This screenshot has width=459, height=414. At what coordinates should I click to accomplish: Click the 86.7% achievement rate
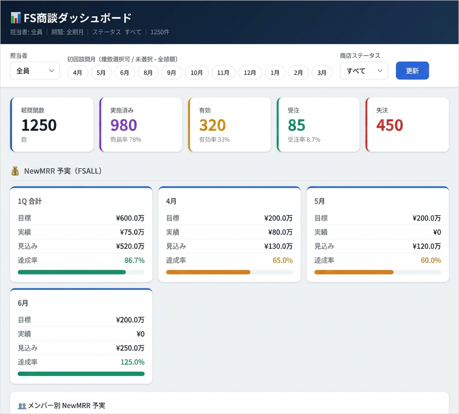(x=134, y=260)
